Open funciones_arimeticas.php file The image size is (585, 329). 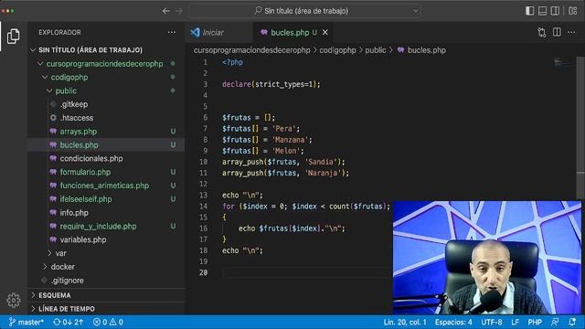click(x=104, y=186)
